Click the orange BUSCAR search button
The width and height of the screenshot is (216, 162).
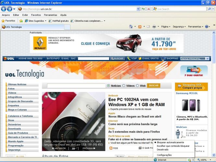click(154, 86)
